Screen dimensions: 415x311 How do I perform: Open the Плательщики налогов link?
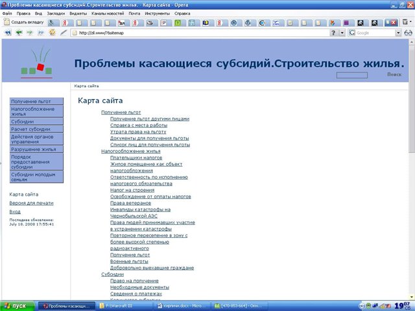point(136,157)
